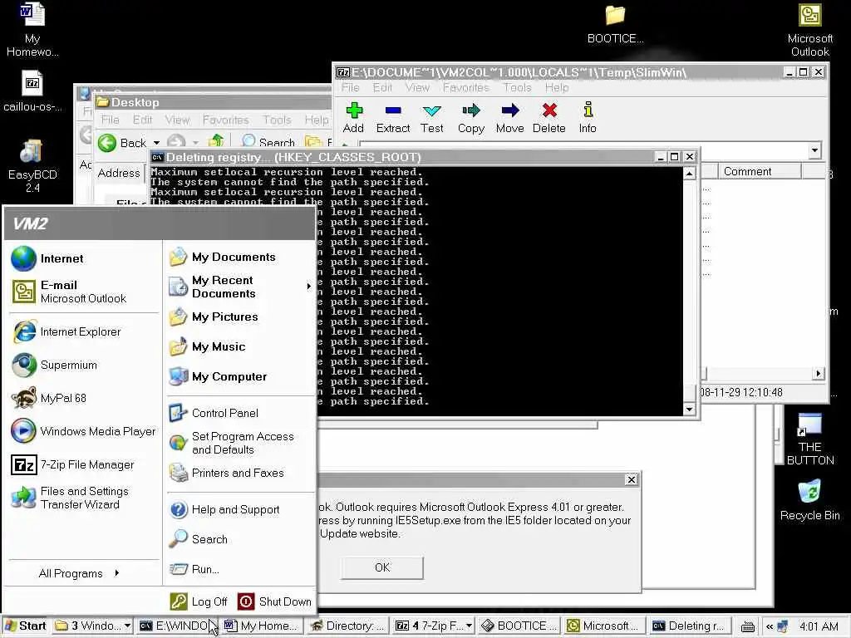
Task: Open 7-Zip File Manager in Start menu
Action: click(84, 465)
